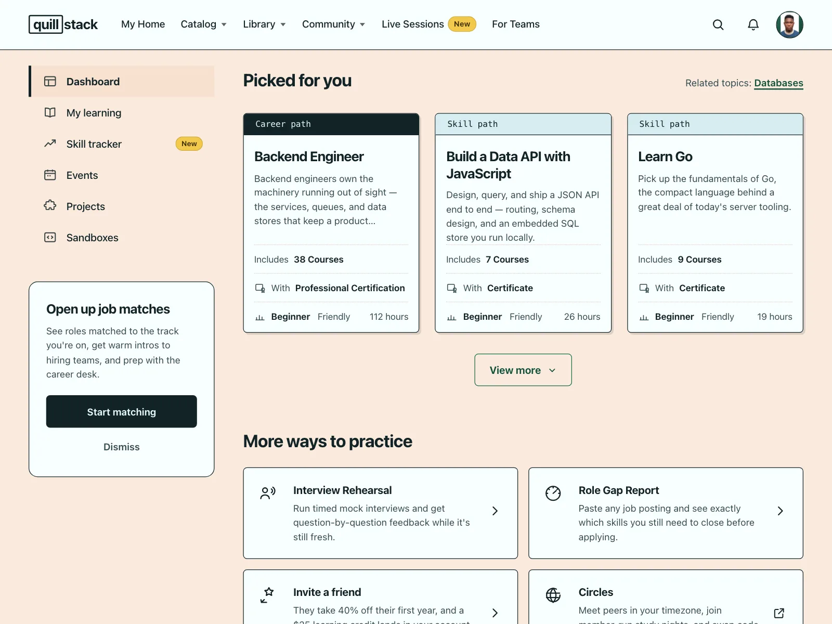The image size is (832, 624).
Task: Click the 'Career path' card header label
Action: (283, 124)
